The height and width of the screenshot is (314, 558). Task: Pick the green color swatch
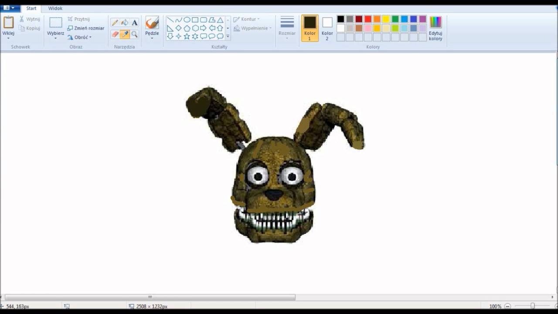395,19
